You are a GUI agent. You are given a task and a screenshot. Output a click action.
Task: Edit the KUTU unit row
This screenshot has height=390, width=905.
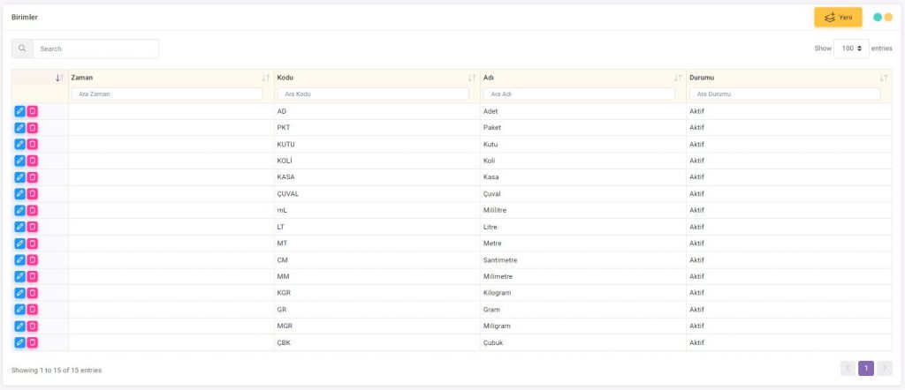(19, 144)
